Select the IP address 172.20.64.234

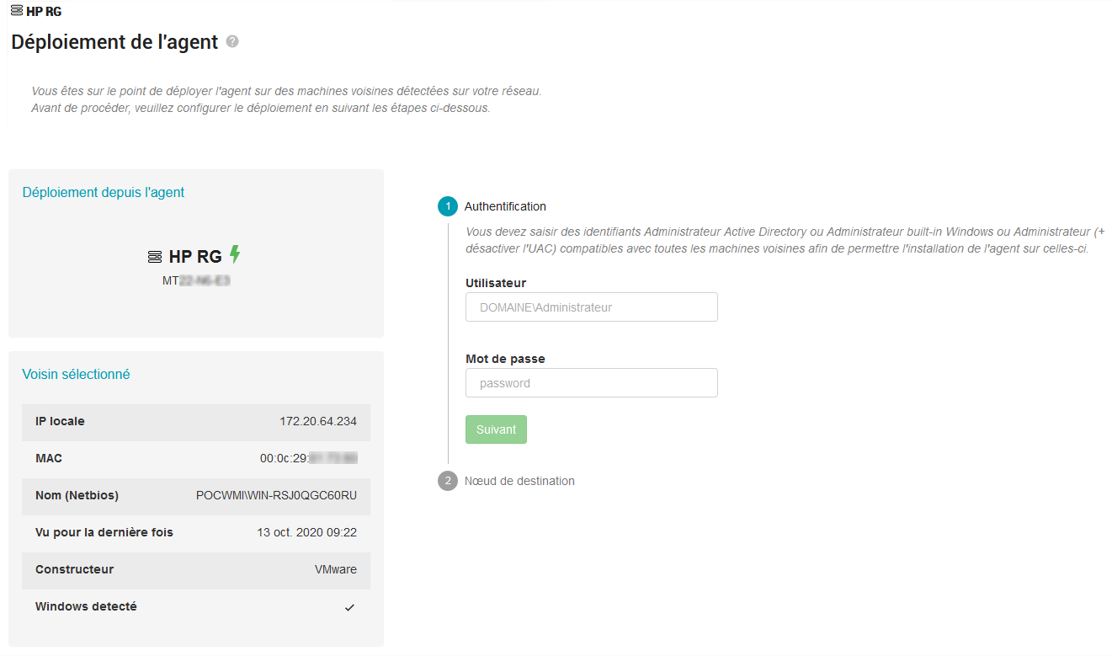pos(317,421)
